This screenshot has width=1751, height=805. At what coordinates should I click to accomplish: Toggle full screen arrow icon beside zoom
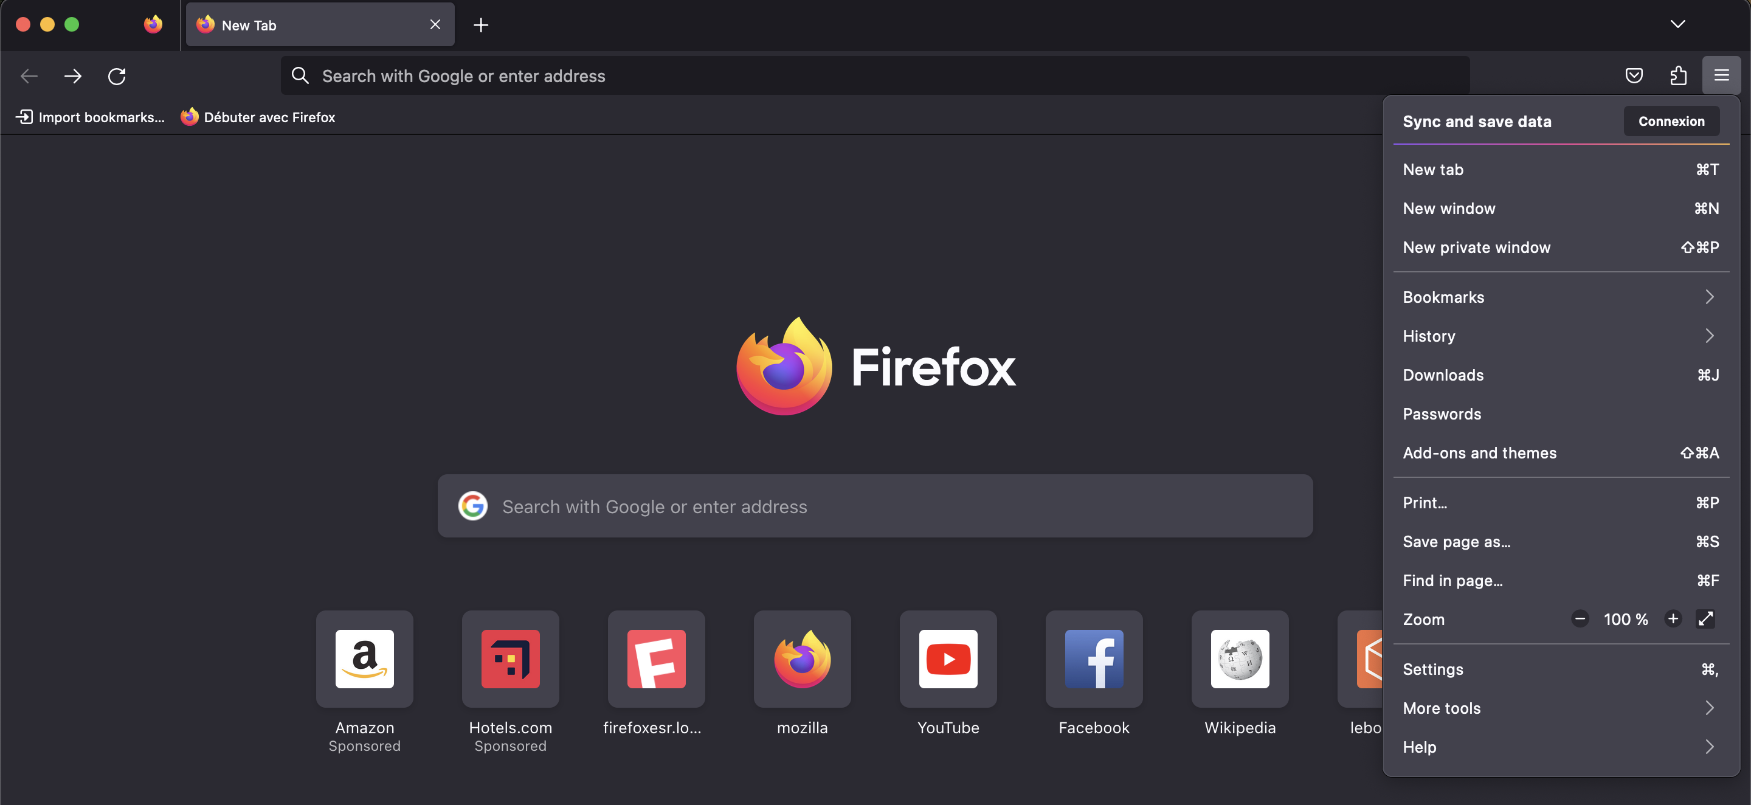(1705, 619)
